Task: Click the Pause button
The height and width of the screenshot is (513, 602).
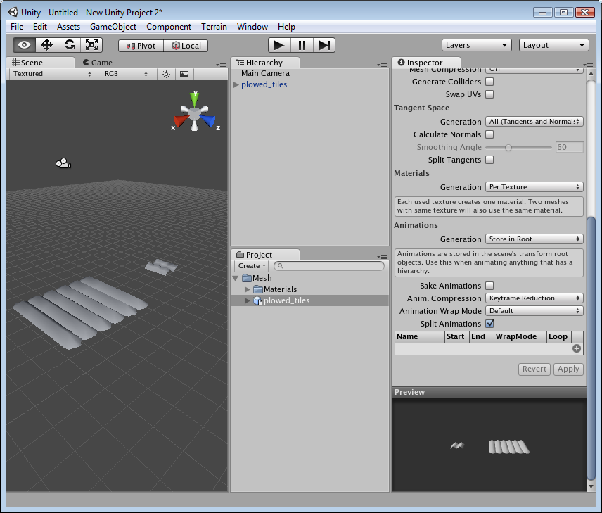Action: (x=301, y=44)
